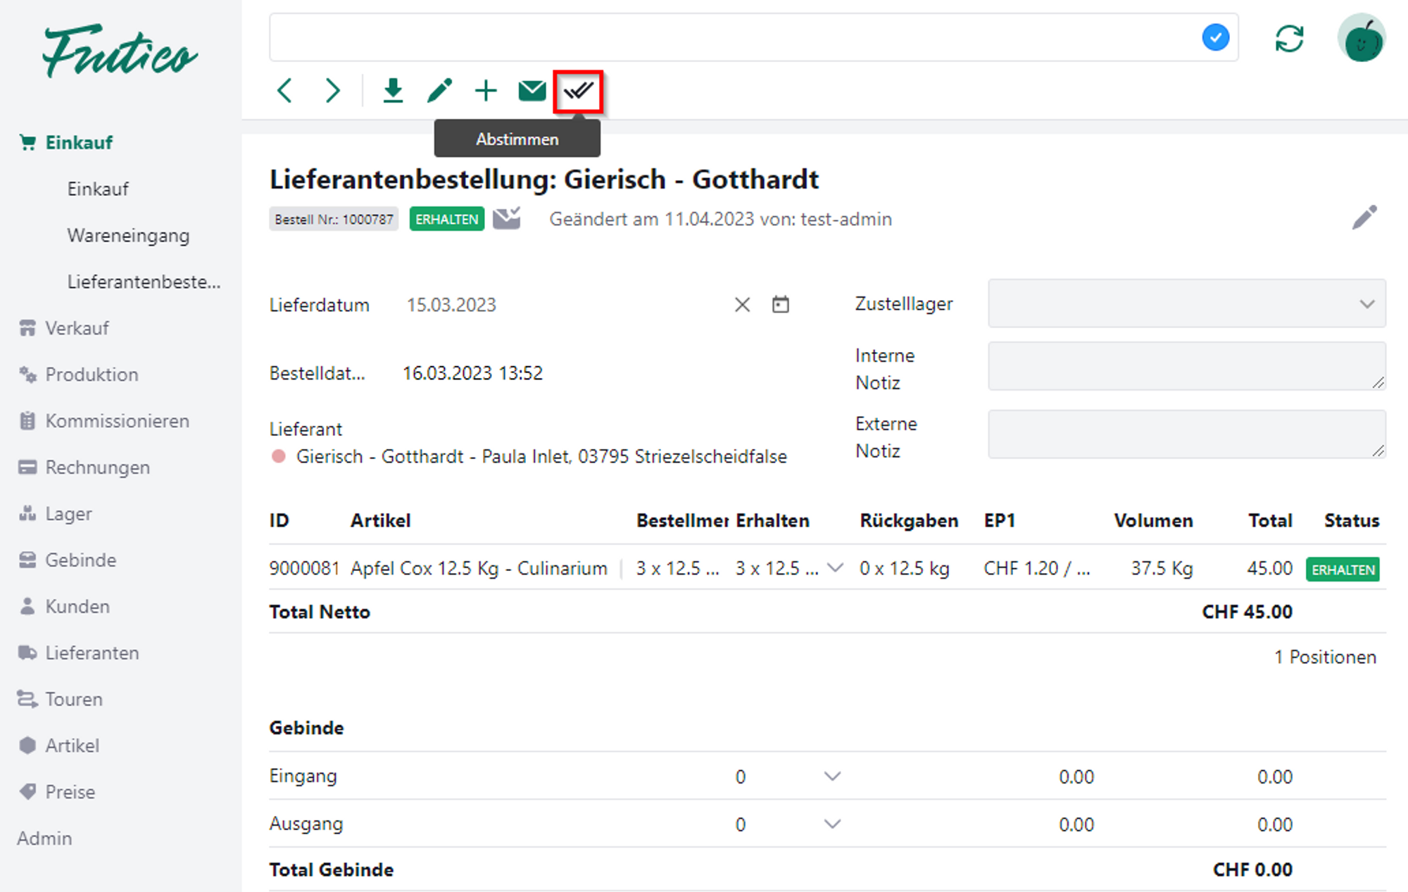Open Wareneingang in the sidebar
The width and height of the screenshot is (1408, 892).
(128, 235)
